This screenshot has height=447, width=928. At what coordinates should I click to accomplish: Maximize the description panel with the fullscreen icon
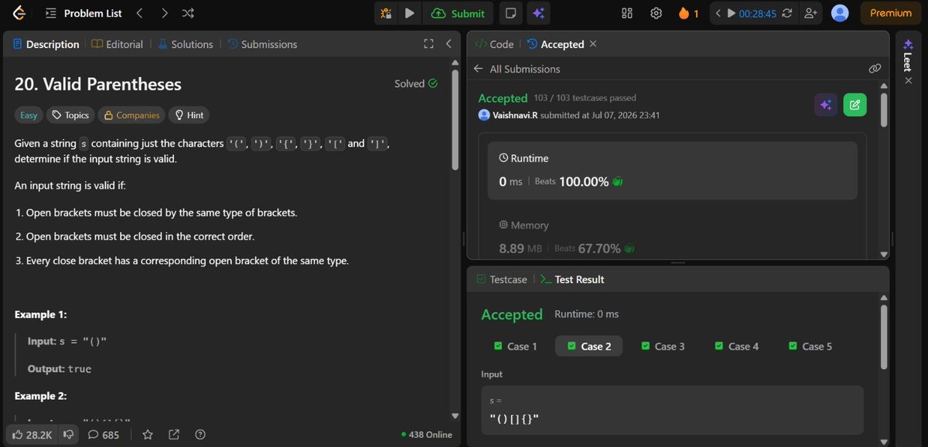tap(428, 44)
